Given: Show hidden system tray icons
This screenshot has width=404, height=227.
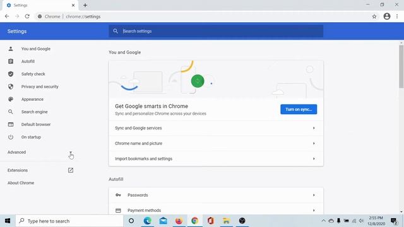Looking at the screenshot, I should (323, 221).
